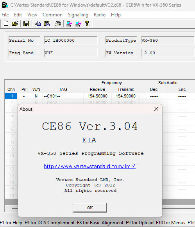Click channel 1 Sub Audio Enc cell
The width and height of the screenshot is (195, 227).
click(182, 96)
